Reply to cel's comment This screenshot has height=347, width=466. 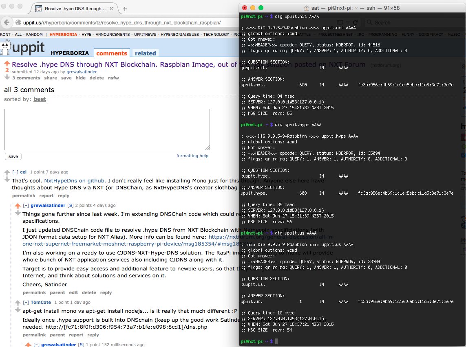pos(63,195)
